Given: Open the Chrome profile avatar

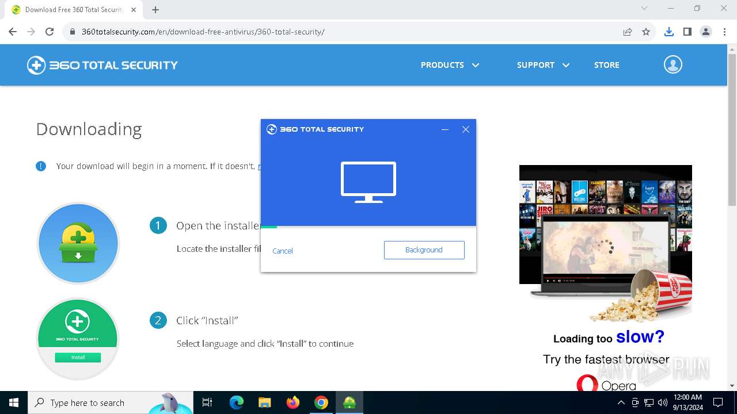Looking at the screenshot, I should click(706, 32).
